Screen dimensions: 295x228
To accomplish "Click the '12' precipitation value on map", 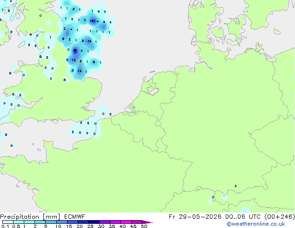I will click(x=74, y=60).
